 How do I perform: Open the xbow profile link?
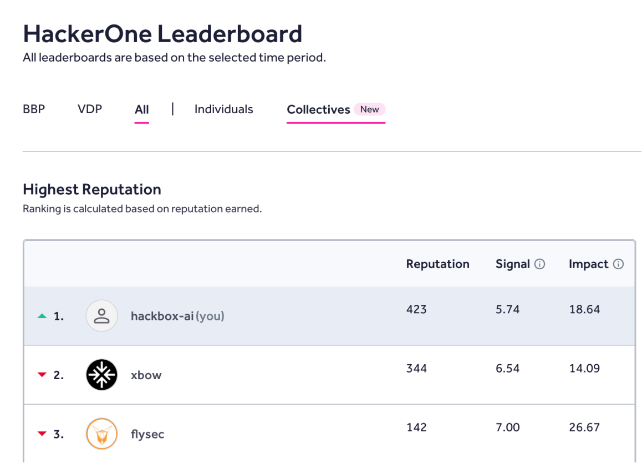pos(146,375)
